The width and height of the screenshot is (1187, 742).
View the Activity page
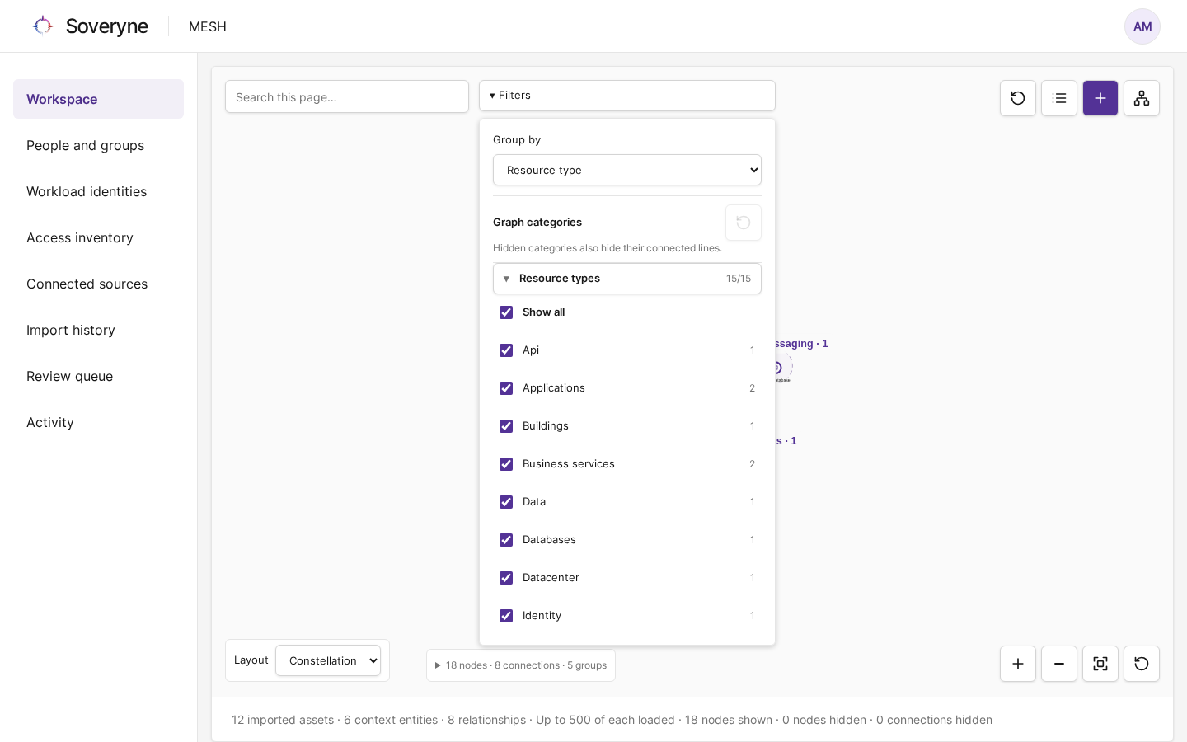point(98,422)
